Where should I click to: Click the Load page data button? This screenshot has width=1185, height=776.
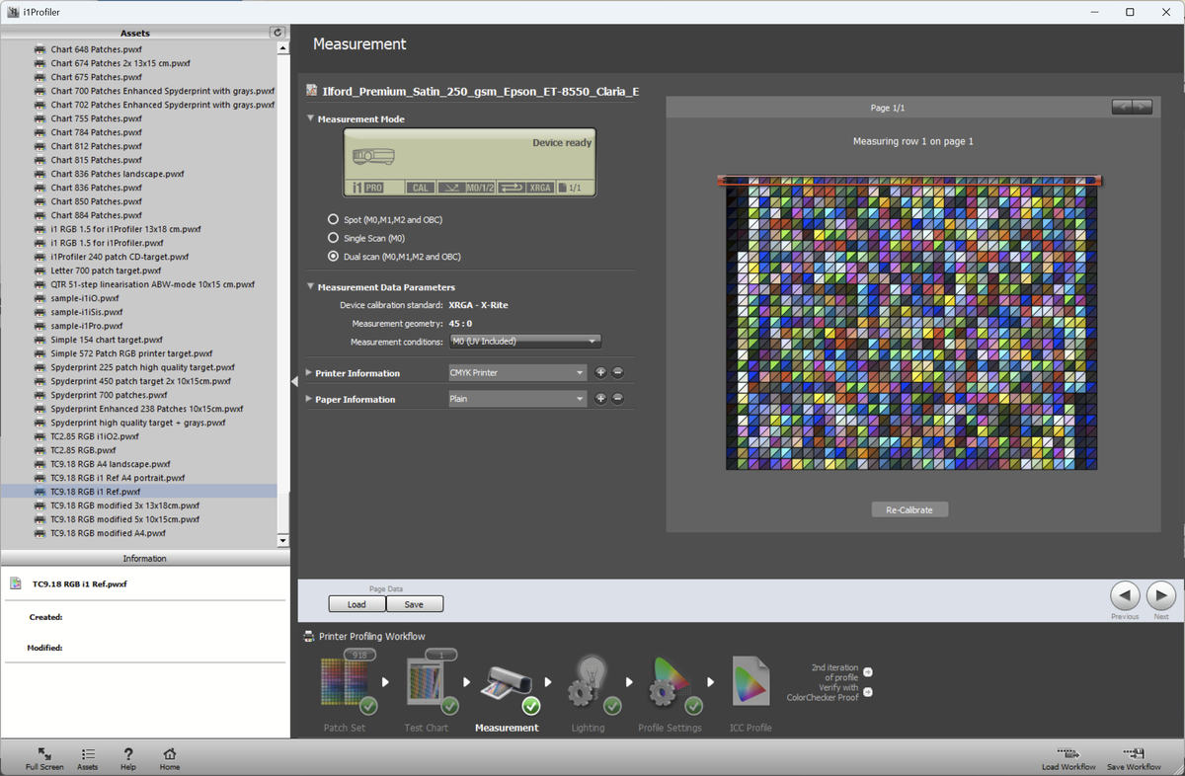coord(356,604)
